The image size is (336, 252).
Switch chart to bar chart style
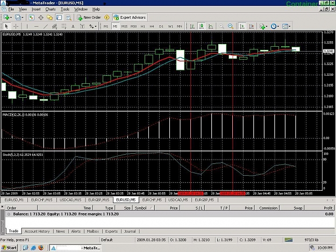pyautogui.click(x=192, y=26)
